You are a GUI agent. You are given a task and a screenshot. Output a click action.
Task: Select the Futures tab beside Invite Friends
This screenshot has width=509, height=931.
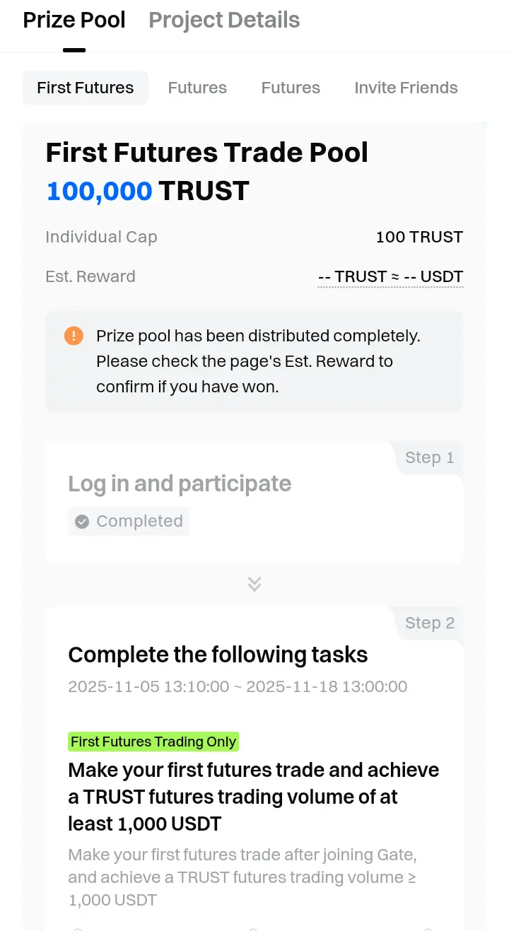point(291,88)
